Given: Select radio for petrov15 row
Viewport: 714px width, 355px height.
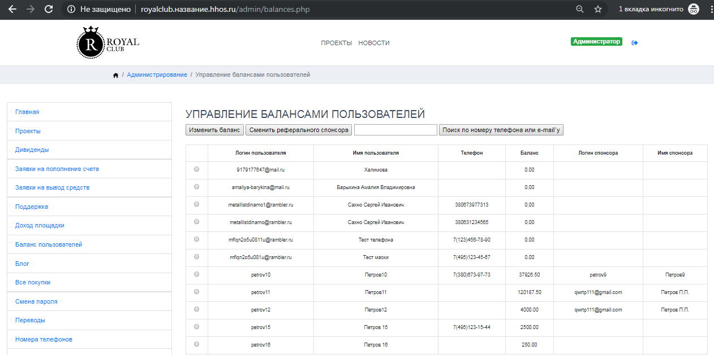Looking at the screenshot, I should coord(197,326).
